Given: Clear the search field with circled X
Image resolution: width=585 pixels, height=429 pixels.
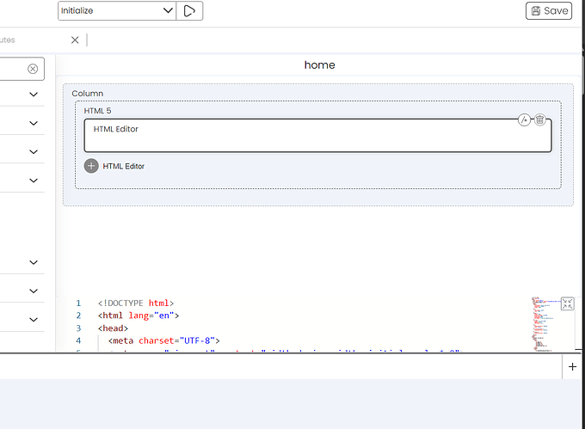Looking at the screenshot, I should (x=33, y=69).
